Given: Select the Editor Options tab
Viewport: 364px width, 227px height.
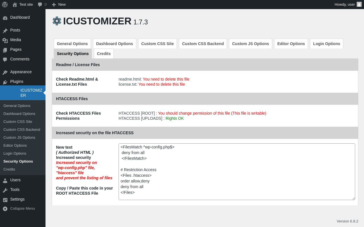Looking at the screenshot, I should point(291,44).
